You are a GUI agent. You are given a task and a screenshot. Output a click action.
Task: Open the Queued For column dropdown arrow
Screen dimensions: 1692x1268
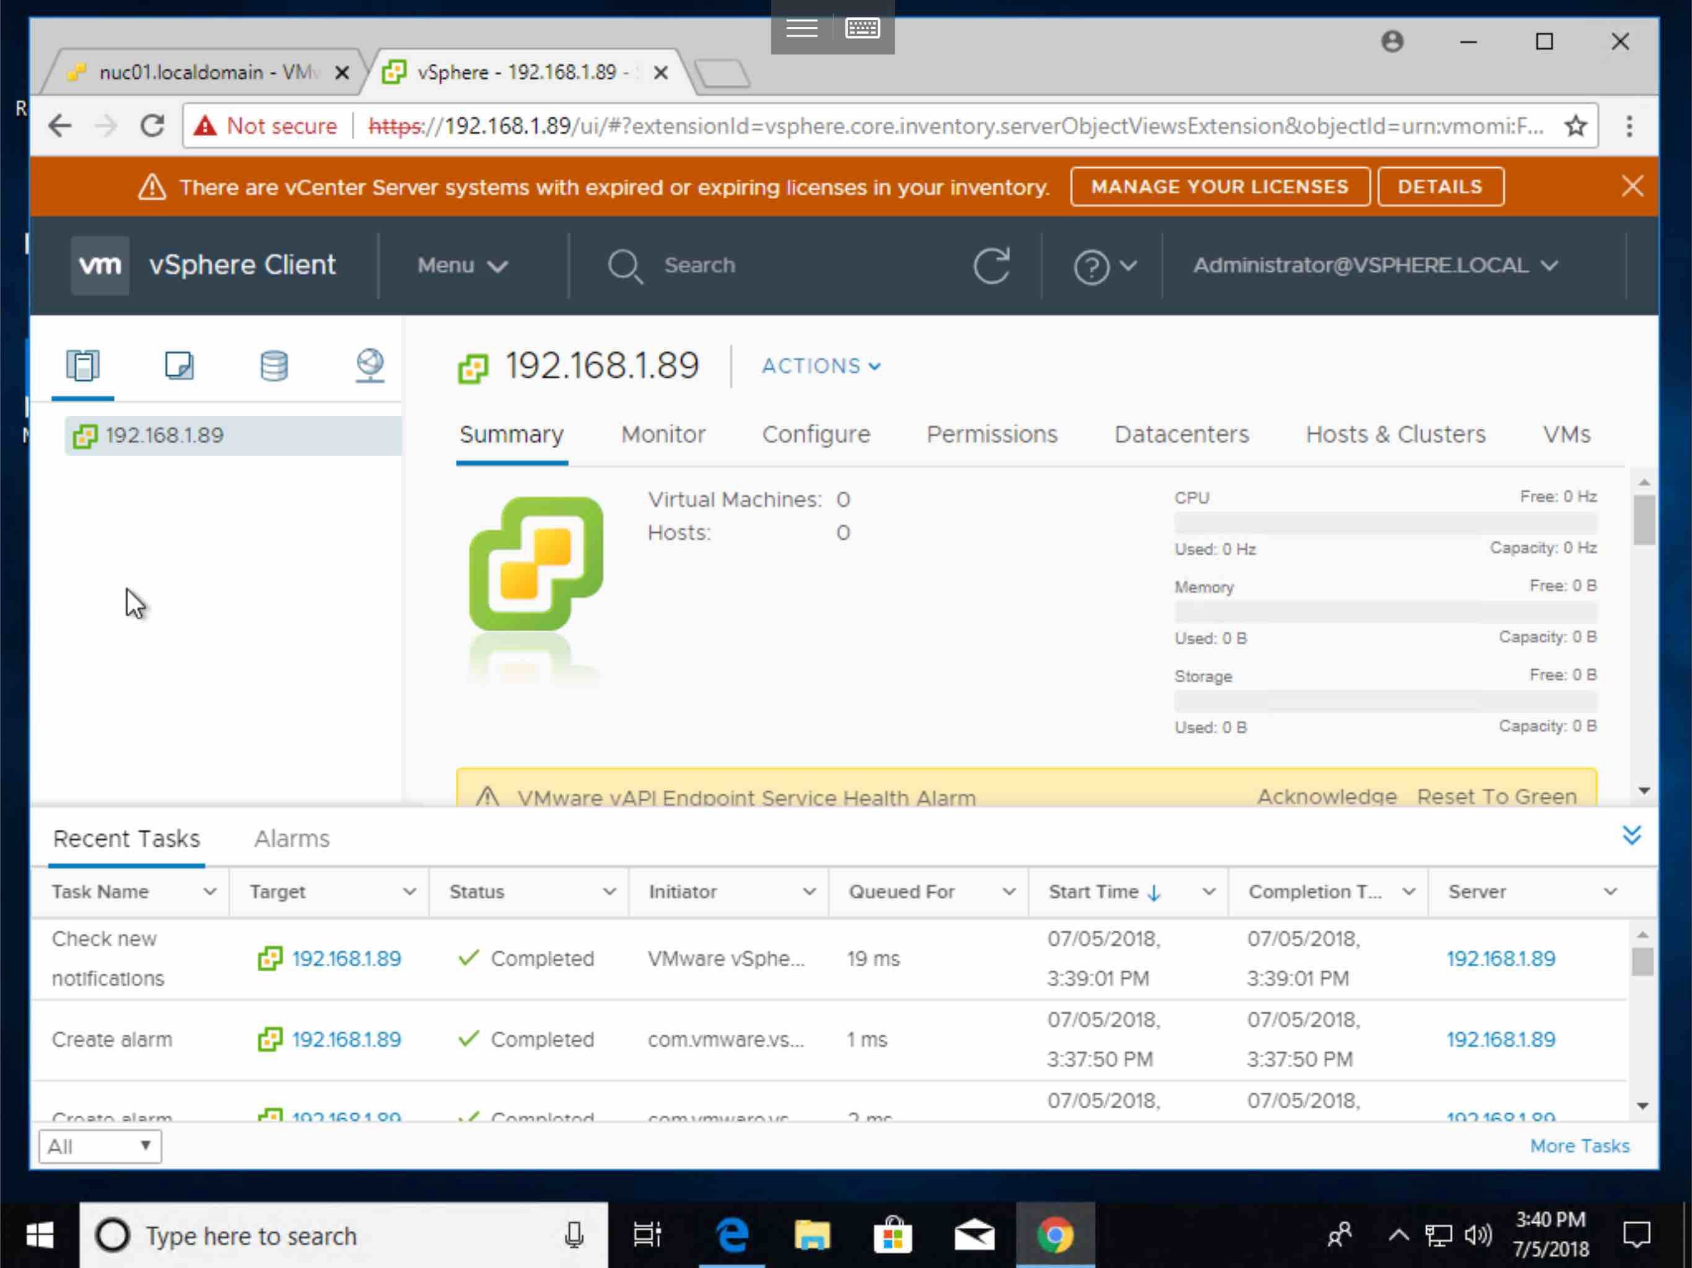pyautogui.click(x=1009, y=892)
